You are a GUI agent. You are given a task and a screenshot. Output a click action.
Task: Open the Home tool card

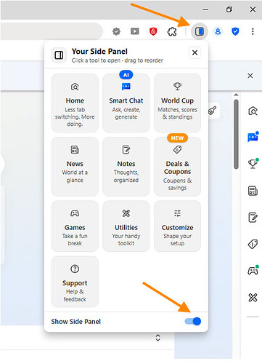[75, 103]
